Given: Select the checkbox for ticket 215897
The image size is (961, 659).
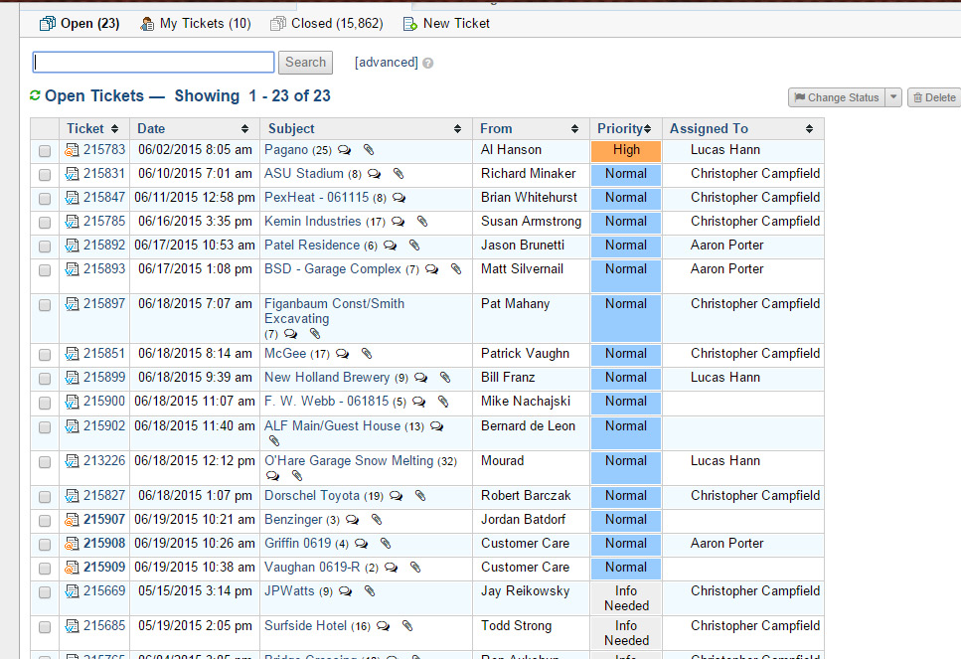Looking at the screenshot, I should tap(45, 305).
